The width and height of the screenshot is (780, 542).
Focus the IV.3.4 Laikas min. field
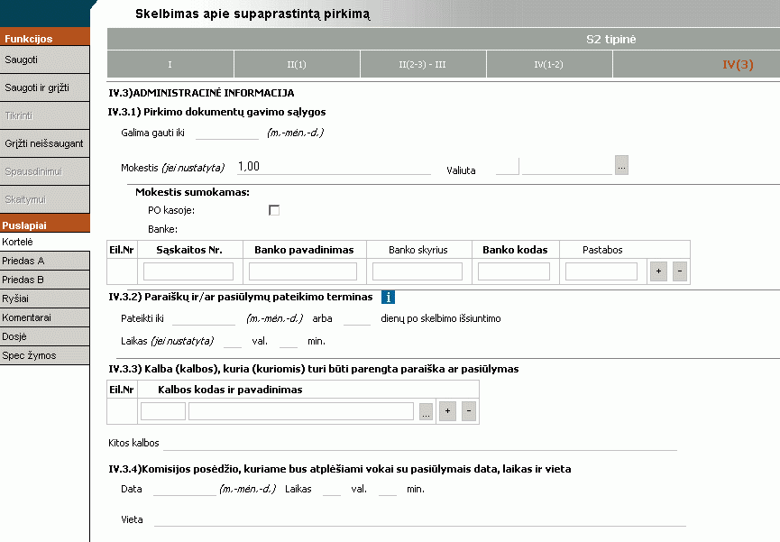[x=388, y=490]
